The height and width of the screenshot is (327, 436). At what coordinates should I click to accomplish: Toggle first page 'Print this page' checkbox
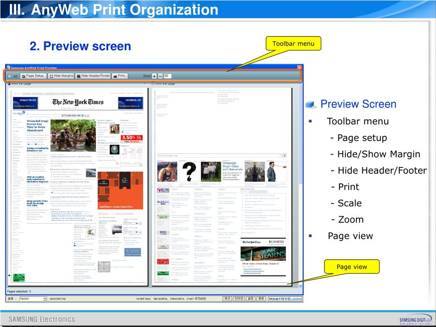tap(9, 83)
